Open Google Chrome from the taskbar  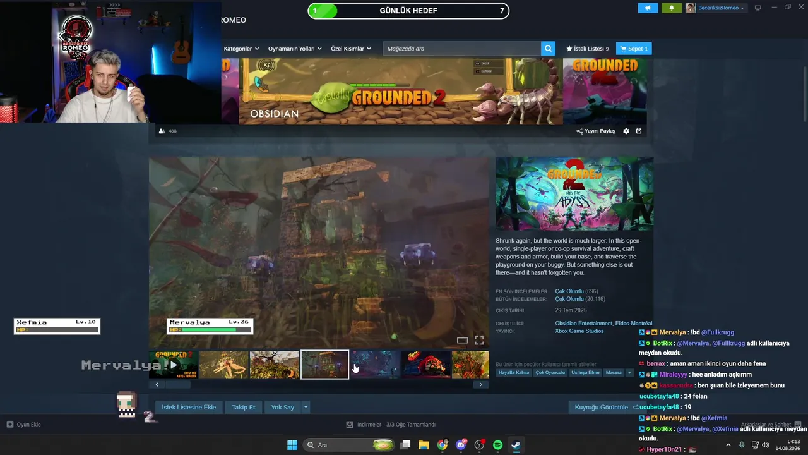pos(443,445)
